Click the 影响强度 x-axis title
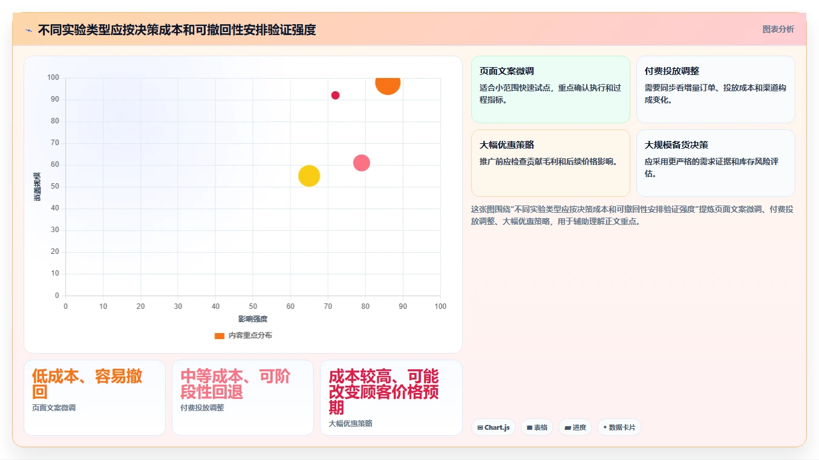The width and height of the screenshot is (819, 460). pyautogui.click(x=253, y=319)
